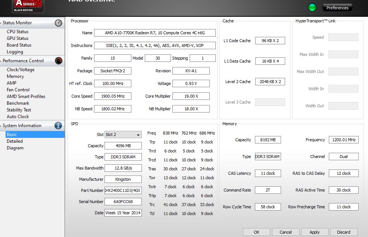Click the Performance Control speedometer icon
This screenshot has width=368, height=237.
pyautogui.click(x=58, y=61)
